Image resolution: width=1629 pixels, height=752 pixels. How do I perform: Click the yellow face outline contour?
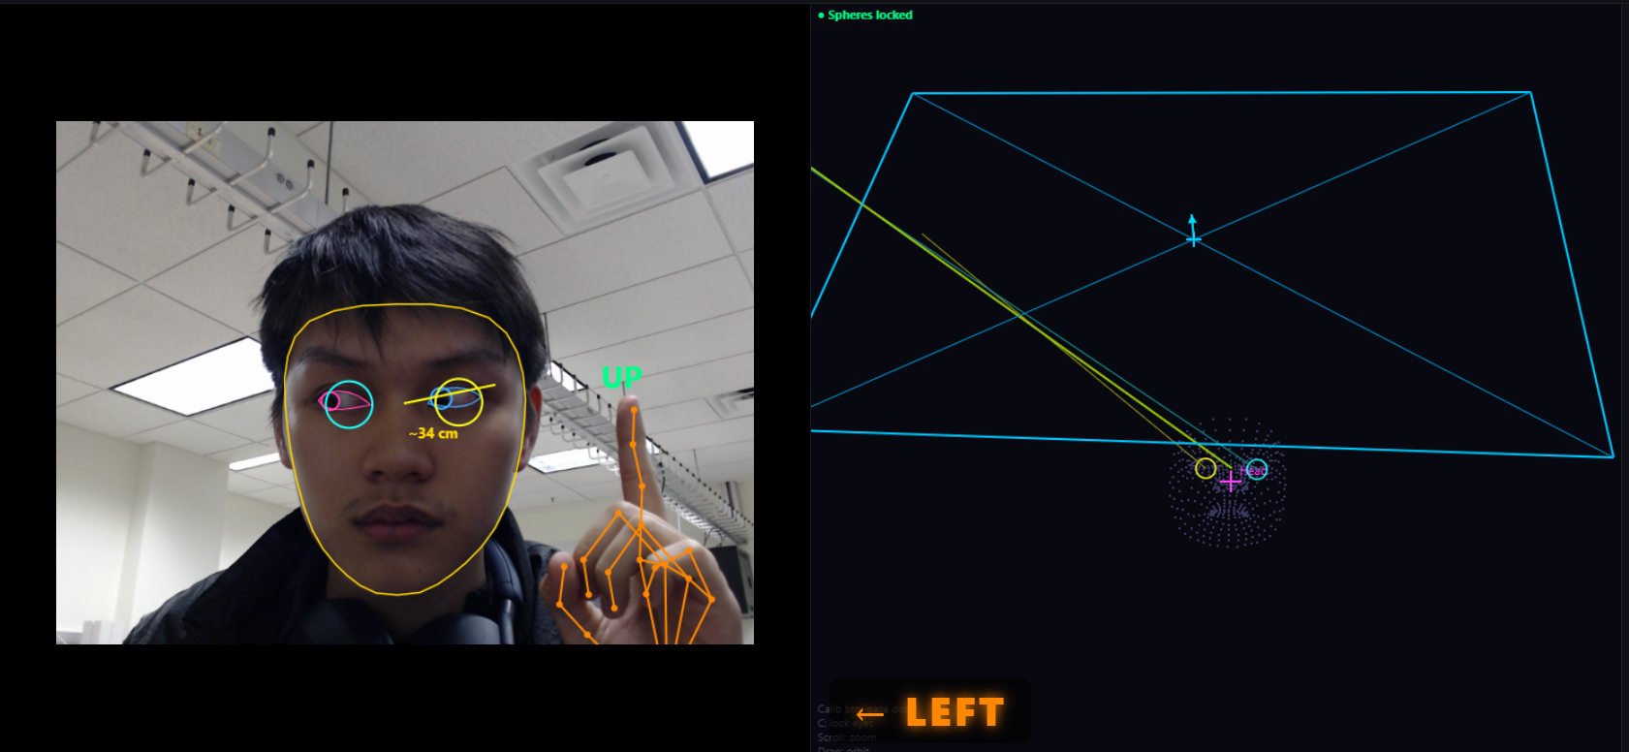pos(405,449)
